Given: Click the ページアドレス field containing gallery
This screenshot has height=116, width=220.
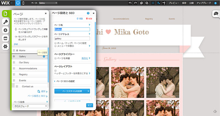Looking at the screenshot, I should [72, 39].
